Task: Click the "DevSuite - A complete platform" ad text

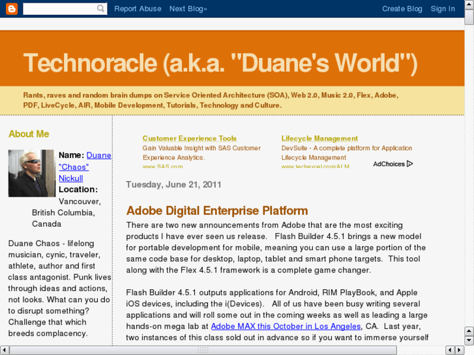Action: tap(347, 152)
